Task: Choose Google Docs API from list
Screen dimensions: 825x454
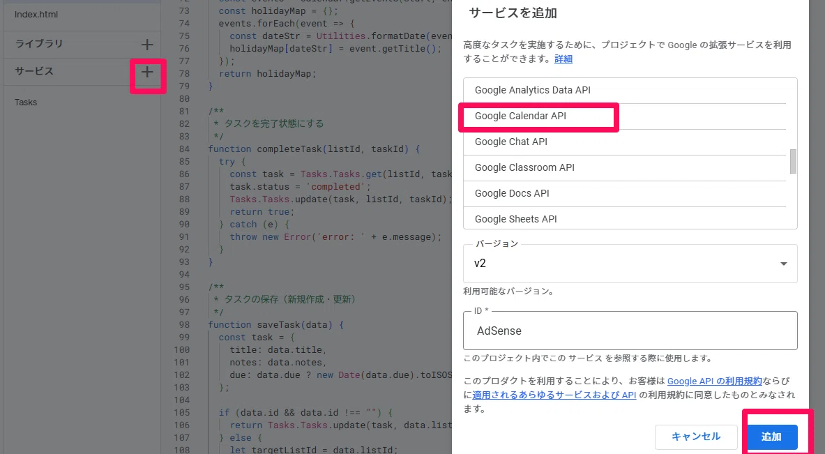Action: tap(625, 194)
